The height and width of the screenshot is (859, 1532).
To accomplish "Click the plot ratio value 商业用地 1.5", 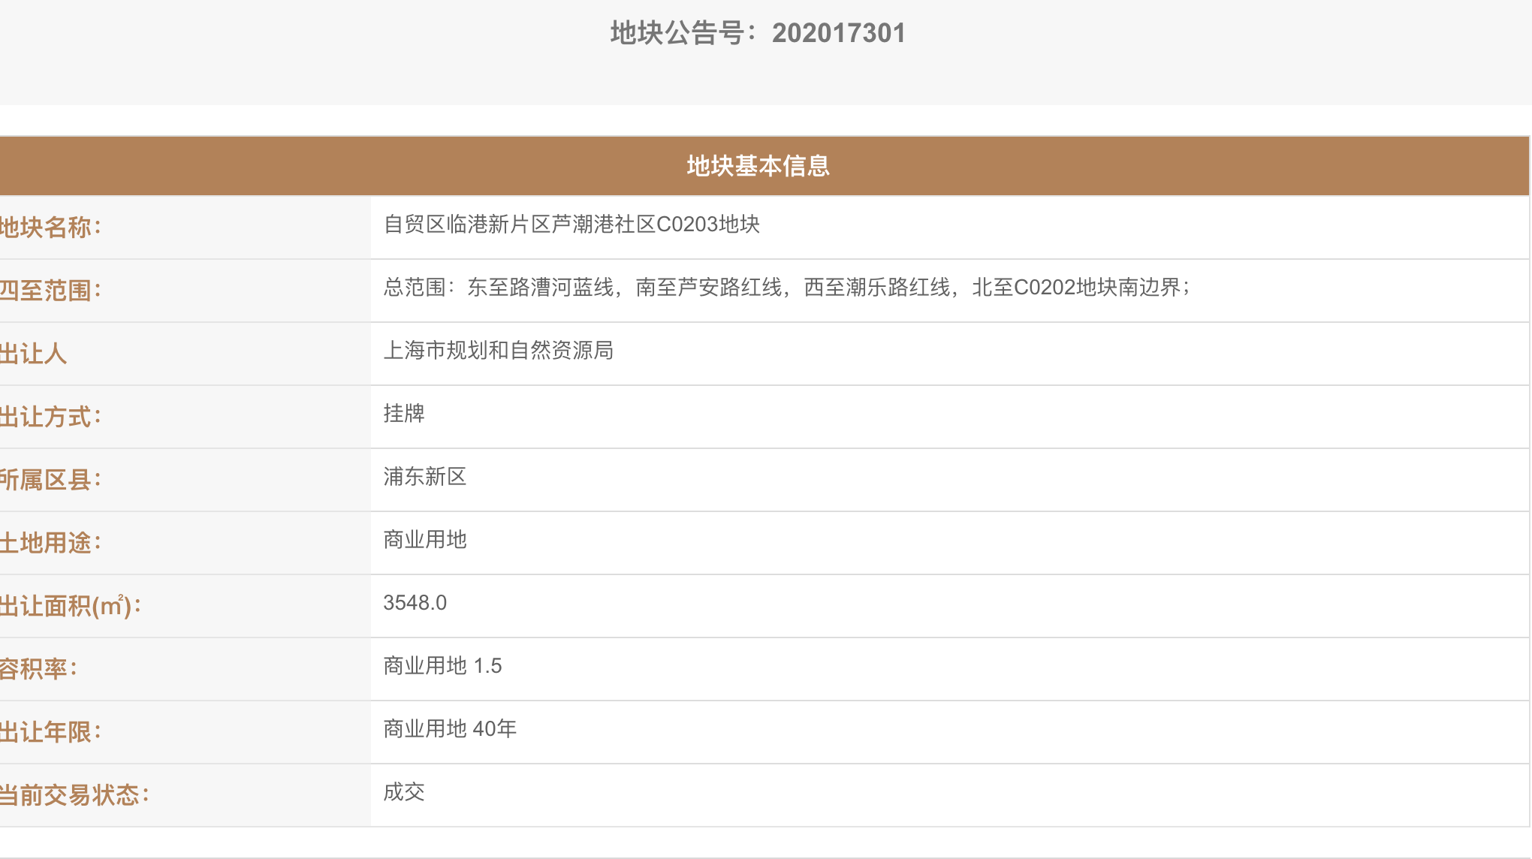I will click(x=442, y=666).
